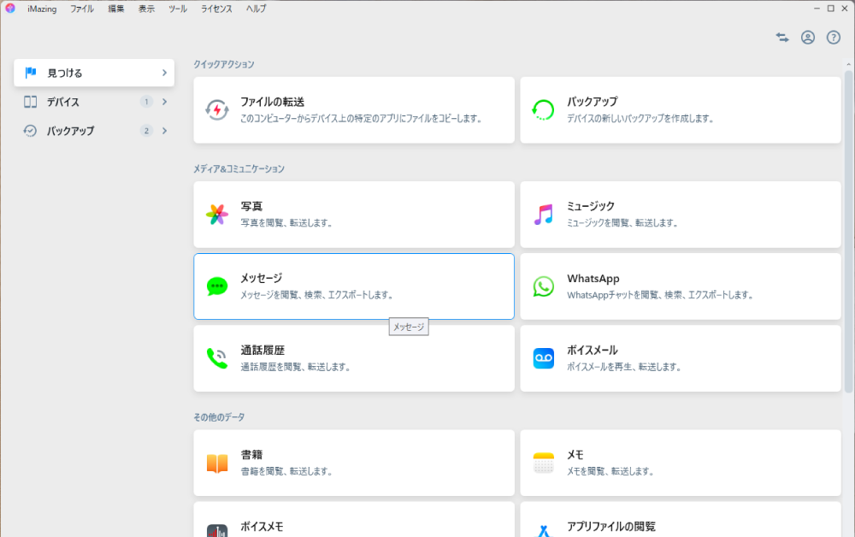855x537 pixels.
Task: Click the yellow Notes icon
Action: point(544,463)
